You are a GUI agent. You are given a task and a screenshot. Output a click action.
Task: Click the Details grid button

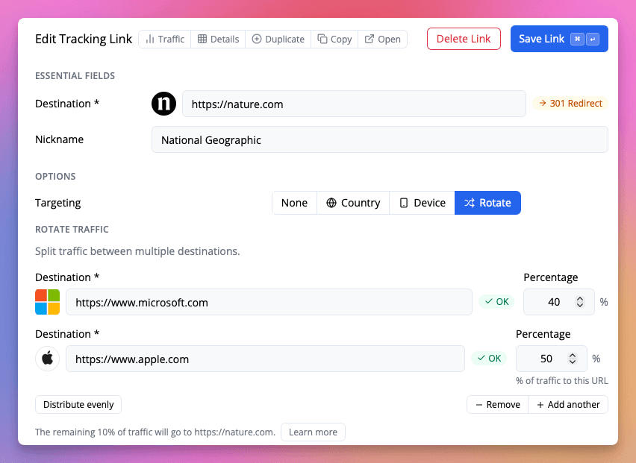[x=218, y=40]
